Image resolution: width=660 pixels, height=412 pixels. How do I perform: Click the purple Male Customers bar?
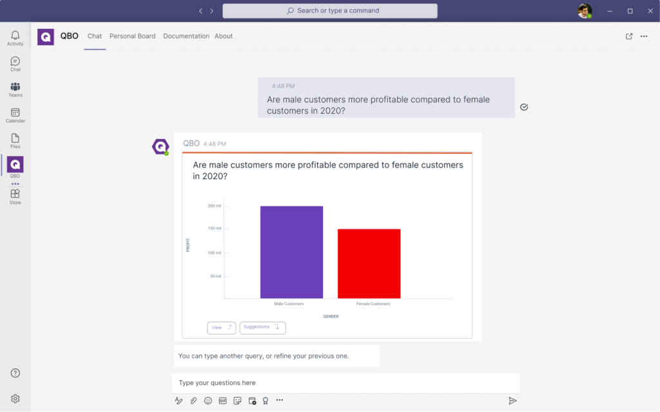(291, 252)
